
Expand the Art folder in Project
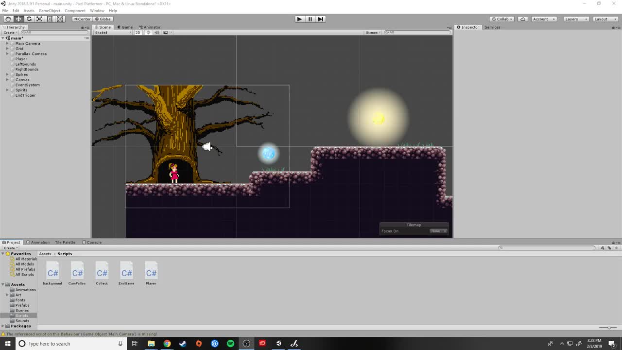[x=7, y=295]
